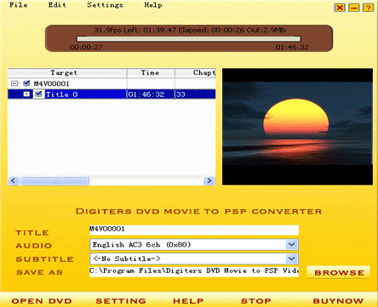Click the scroll left arrow in list
This screenshot has height=307, width=378.
coord(14,180)
